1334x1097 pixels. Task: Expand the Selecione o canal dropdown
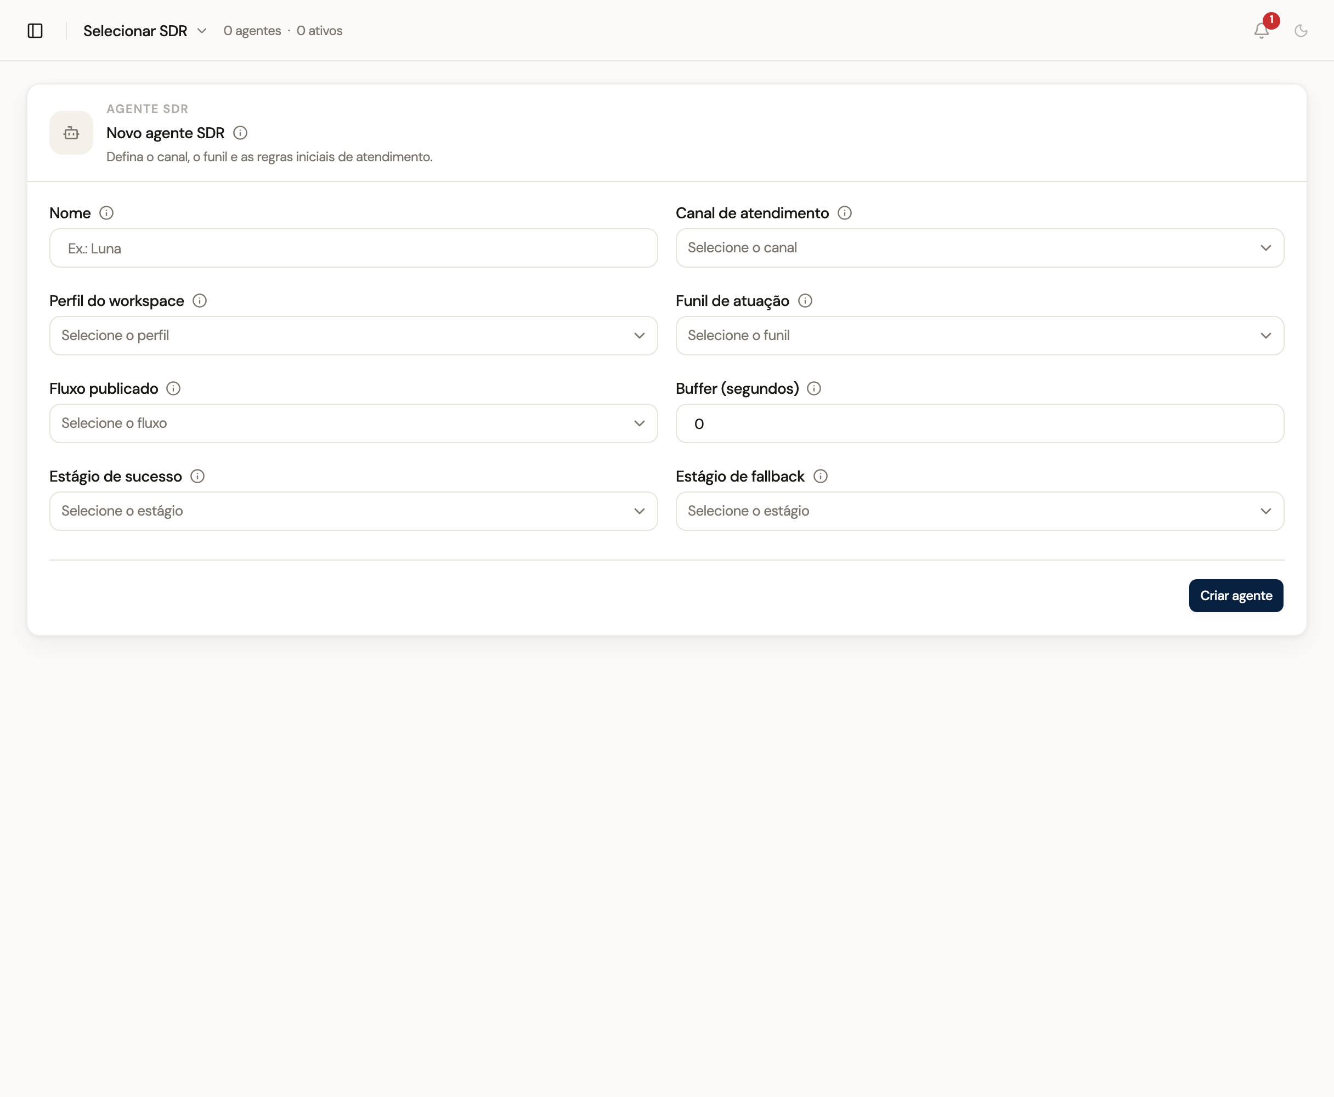coord(980,248)
